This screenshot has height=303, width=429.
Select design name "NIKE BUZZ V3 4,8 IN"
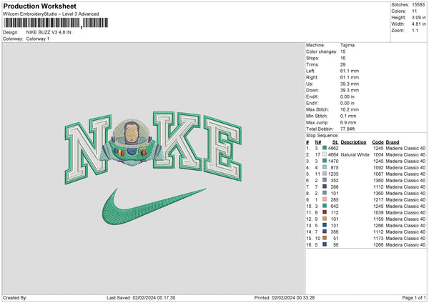(49, 32)
